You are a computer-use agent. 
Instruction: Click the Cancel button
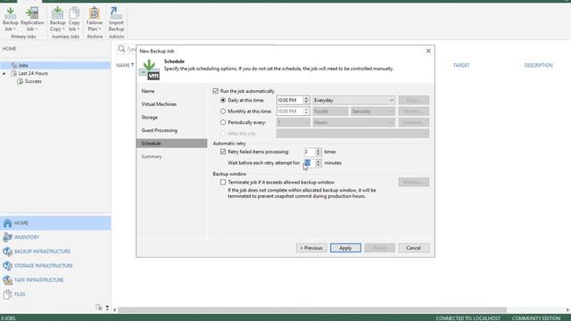point(413,248)
